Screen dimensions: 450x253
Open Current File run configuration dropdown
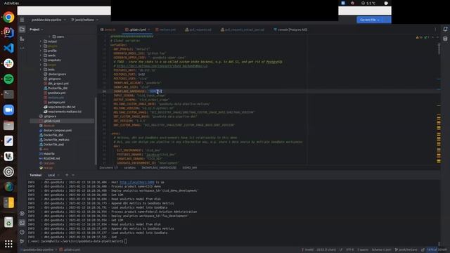pos(370,20)
